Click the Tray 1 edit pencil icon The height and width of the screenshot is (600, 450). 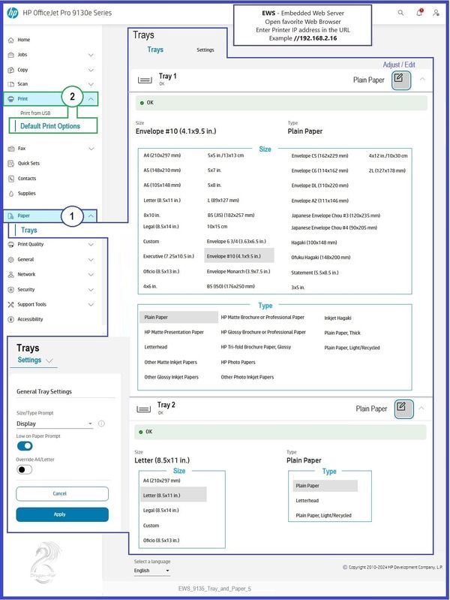click(401, 80)
